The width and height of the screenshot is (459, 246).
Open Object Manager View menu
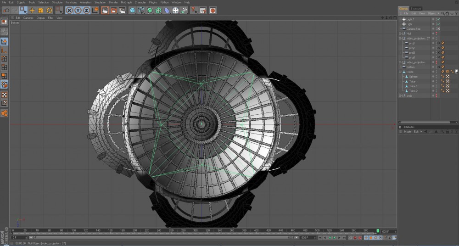tap(421, 13)
